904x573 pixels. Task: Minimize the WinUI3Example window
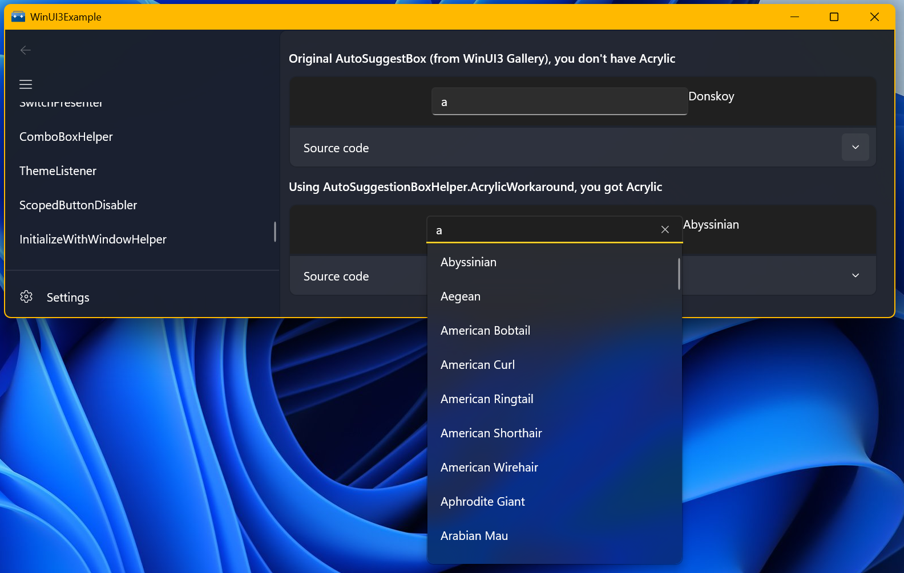(x=794, y=17)
